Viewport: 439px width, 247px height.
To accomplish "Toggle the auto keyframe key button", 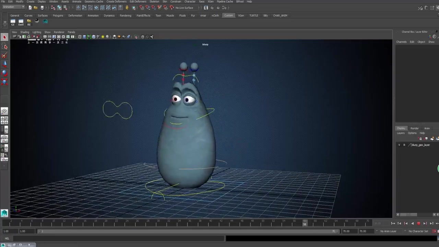I will point(435,231).
